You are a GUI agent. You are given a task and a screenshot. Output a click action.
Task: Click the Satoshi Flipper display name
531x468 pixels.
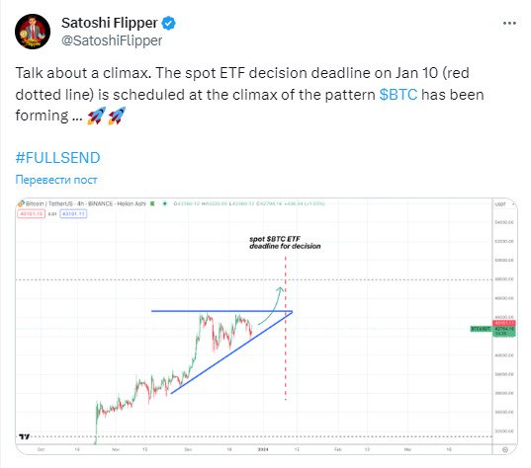[110, 23]
